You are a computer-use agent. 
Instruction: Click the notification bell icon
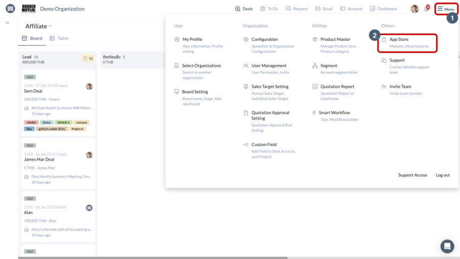coord(426,9)
